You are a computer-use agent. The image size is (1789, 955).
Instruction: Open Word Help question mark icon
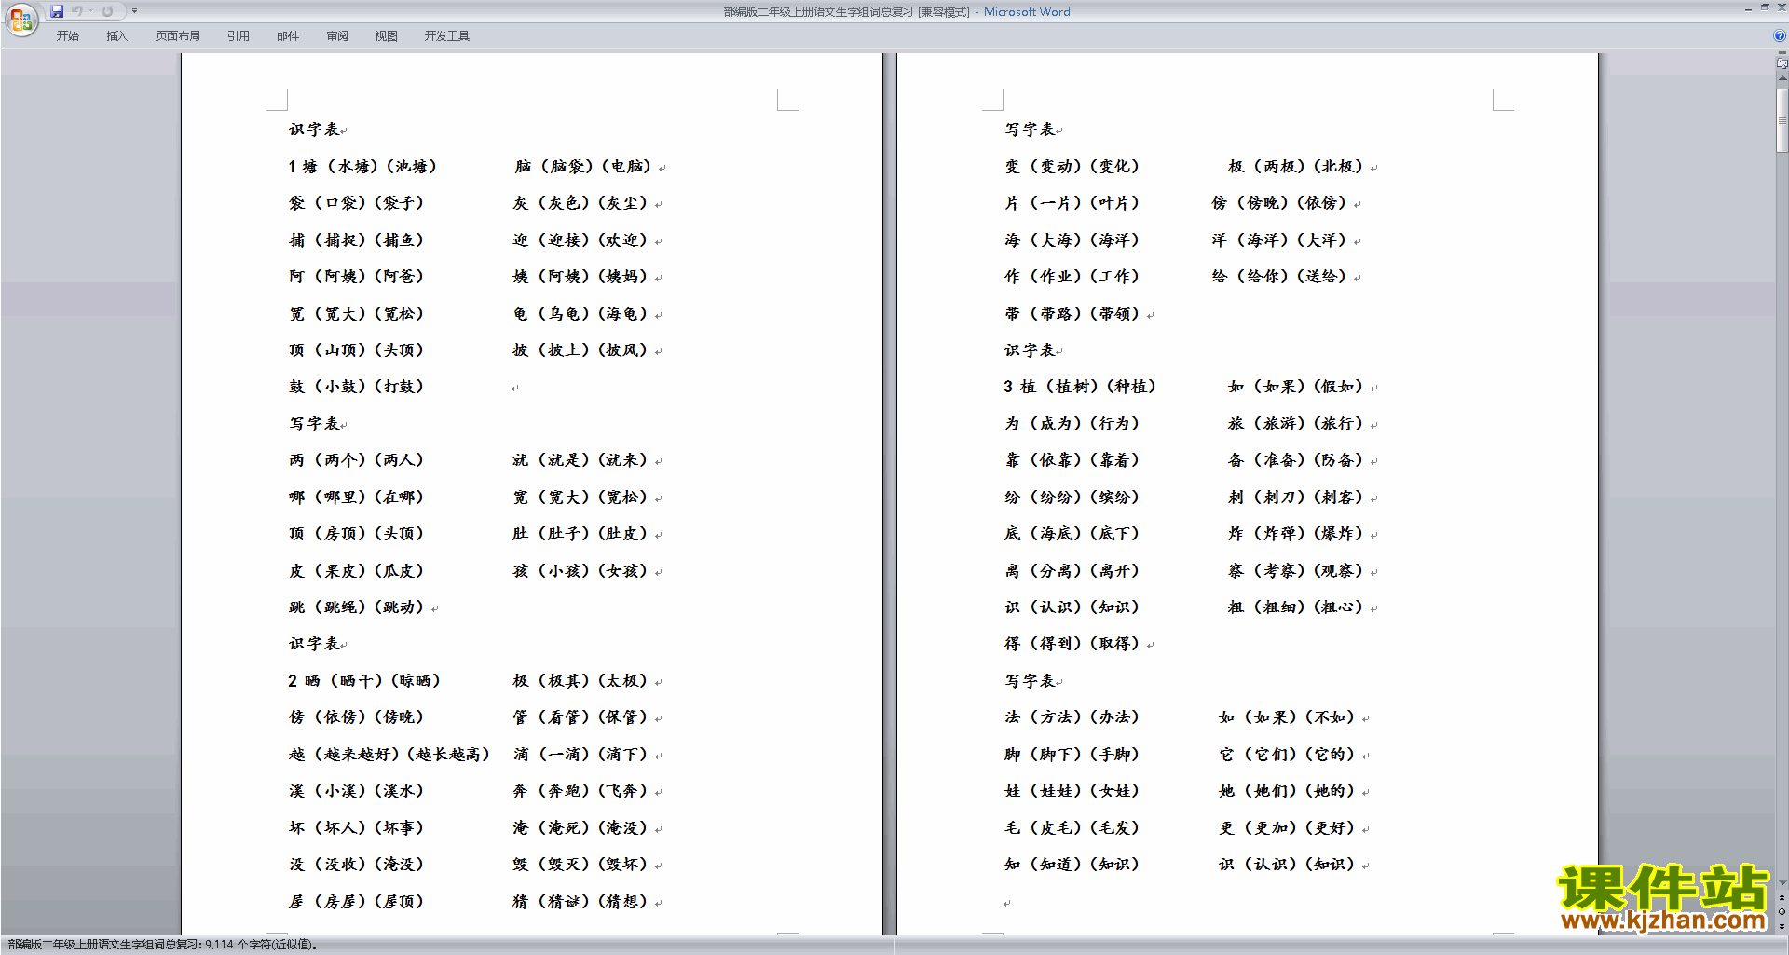(x=1779, y=35)
